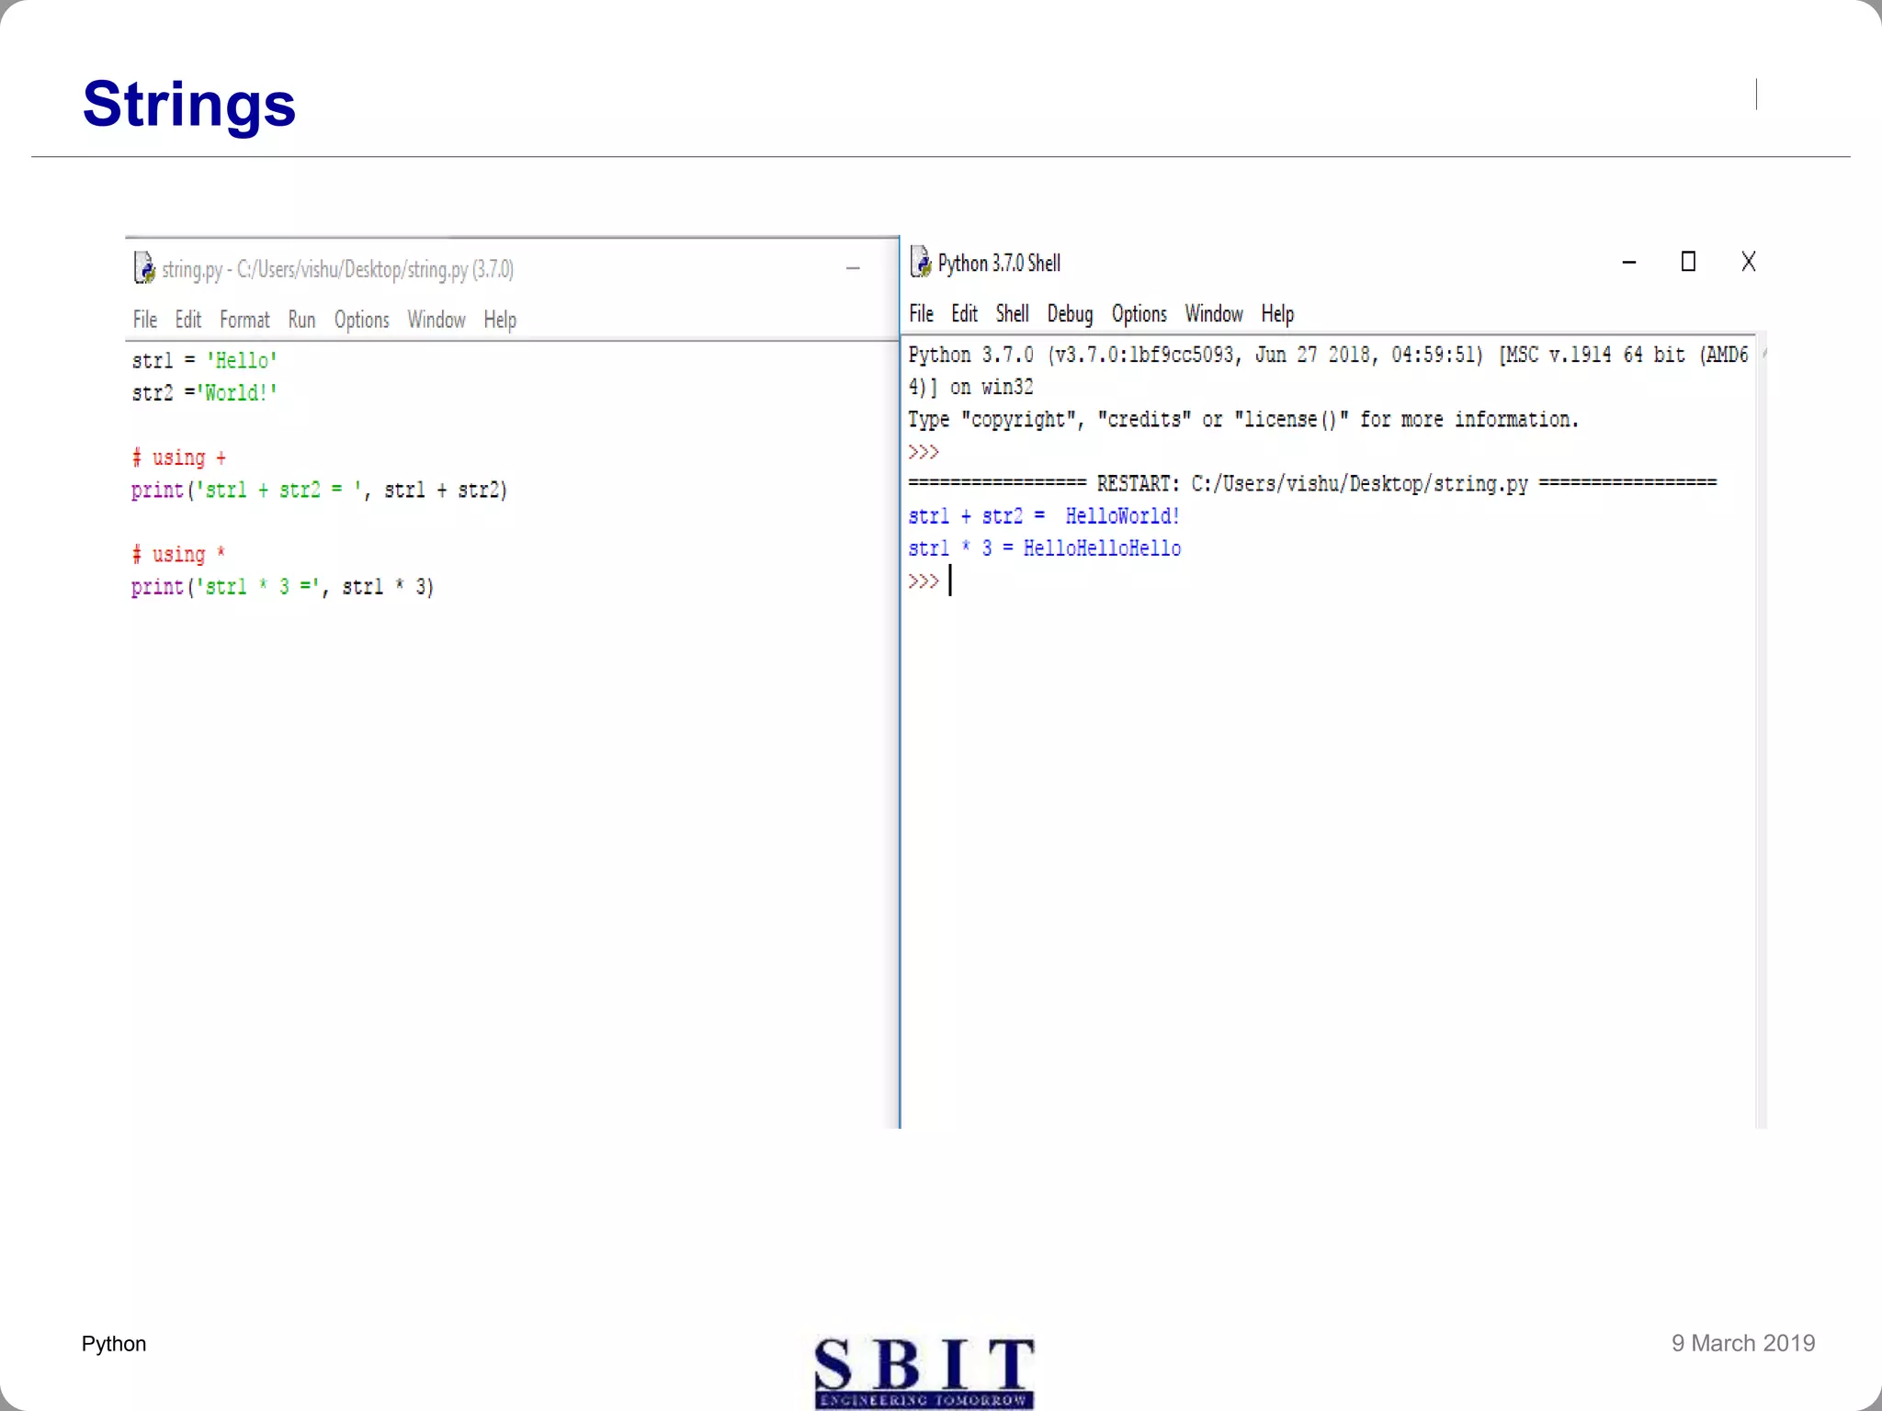Open the editor's Window menu

click(436, 320)
